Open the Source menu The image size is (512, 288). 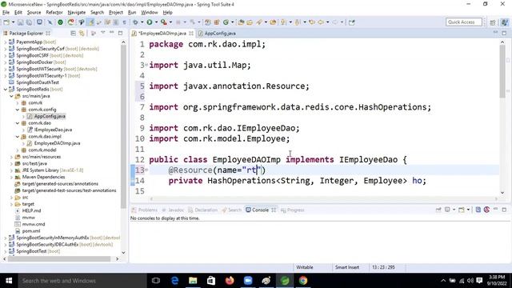pyautogui.click(x=34, y=13)
